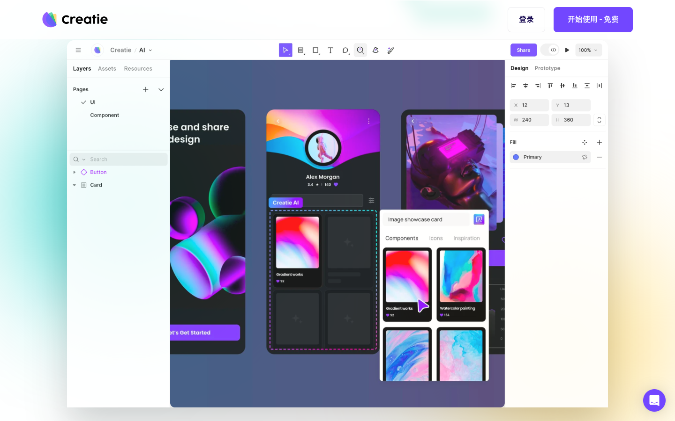Screen dimensions: 675x421
Task: Select the Text tool
Action: click(x=330, y=50)
